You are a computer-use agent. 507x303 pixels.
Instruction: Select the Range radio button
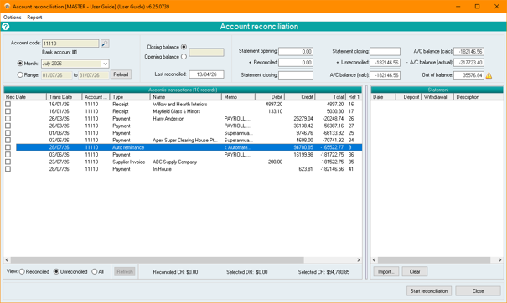click(20, 75)
